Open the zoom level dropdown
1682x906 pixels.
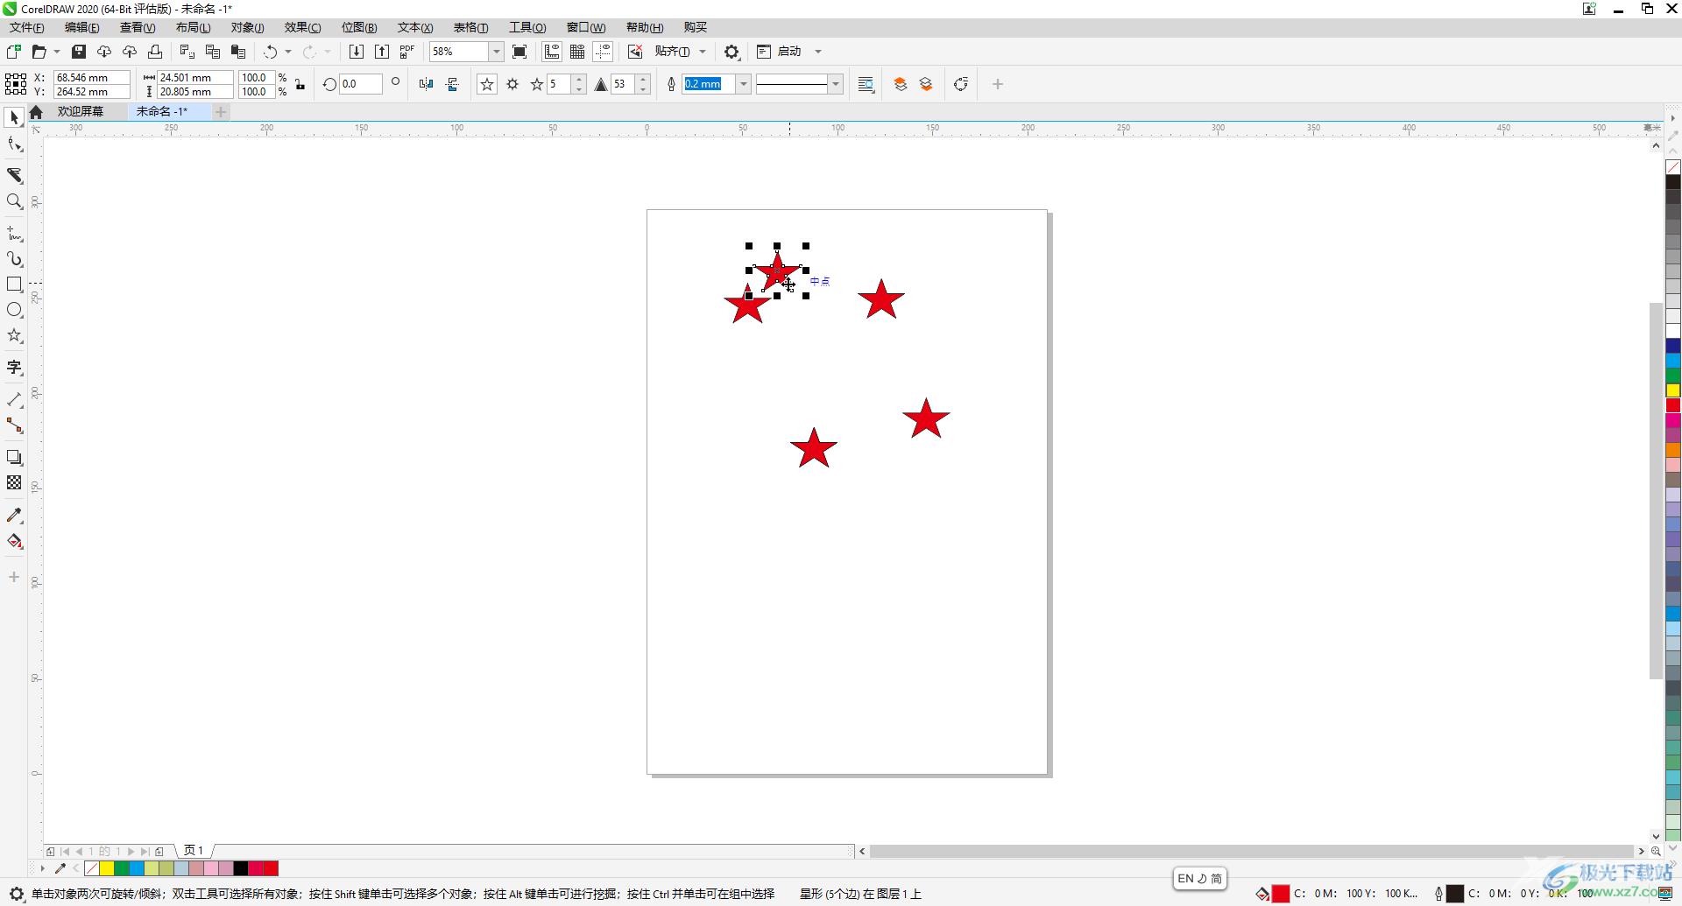[x=496, y=52]
